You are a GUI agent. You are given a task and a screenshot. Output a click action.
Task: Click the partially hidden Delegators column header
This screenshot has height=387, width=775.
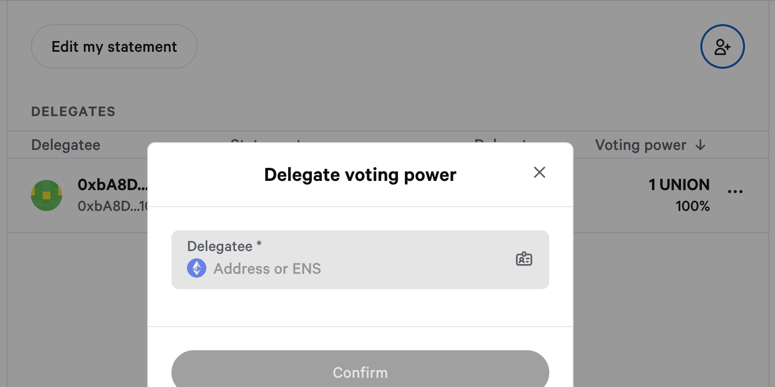(511, 141)
